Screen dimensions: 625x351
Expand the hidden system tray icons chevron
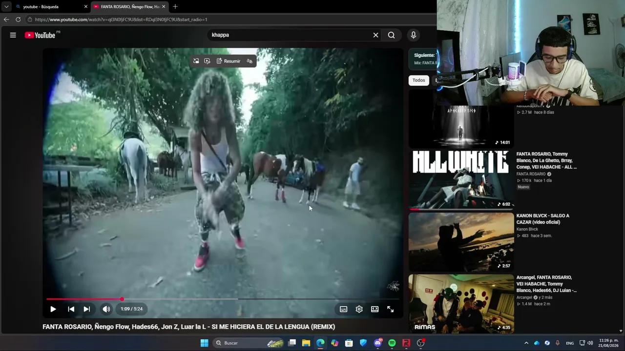tap(526, 343)
